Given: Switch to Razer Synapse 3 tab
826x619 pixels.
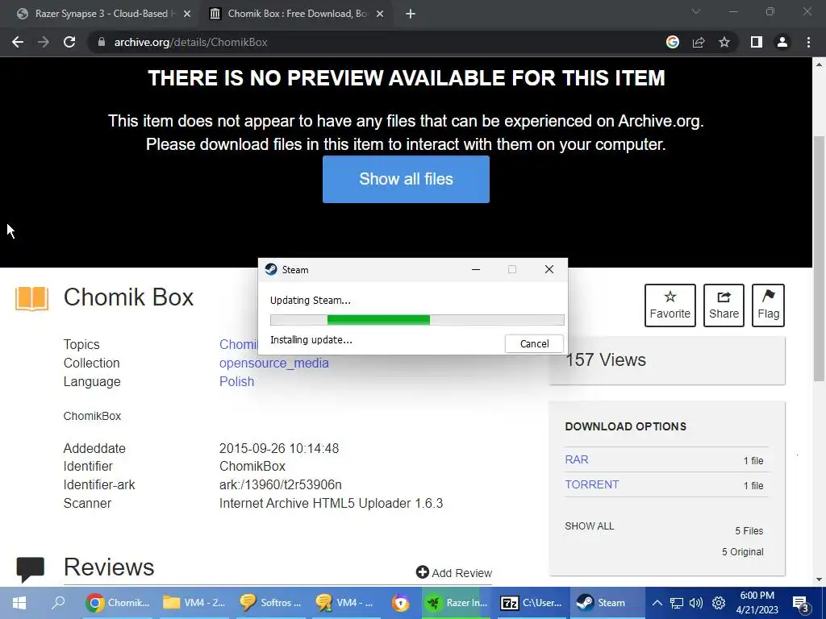Looking at the screenshot, I should (102, 14).
